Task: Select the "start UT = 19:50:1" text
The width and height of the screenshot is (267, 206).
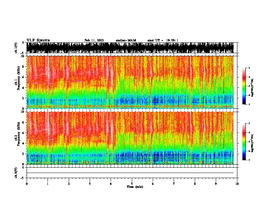Action: tap(163, 40)
